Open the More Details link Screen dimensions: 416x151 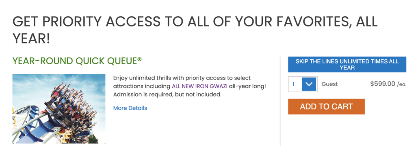point(130,108)
